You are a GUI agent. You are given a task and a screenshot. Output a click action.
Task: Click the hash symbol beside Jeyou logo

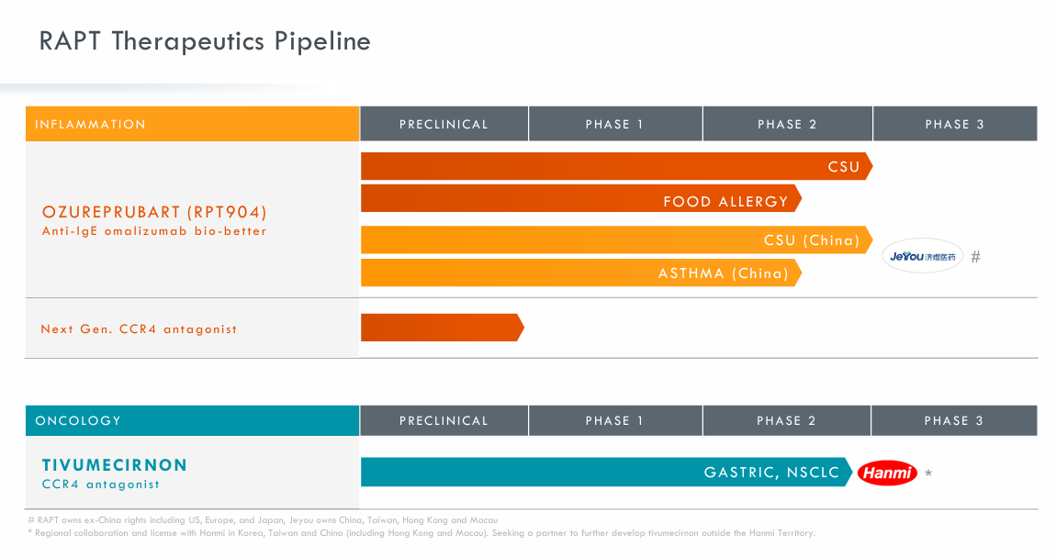click(975, 257)
